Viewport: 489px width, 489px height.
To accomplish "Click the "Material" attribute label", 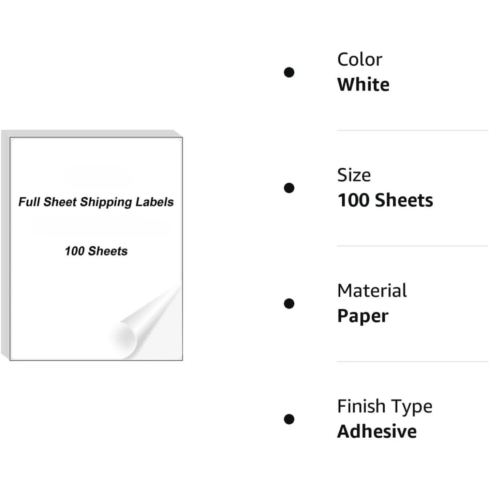I will pos(372,291).
